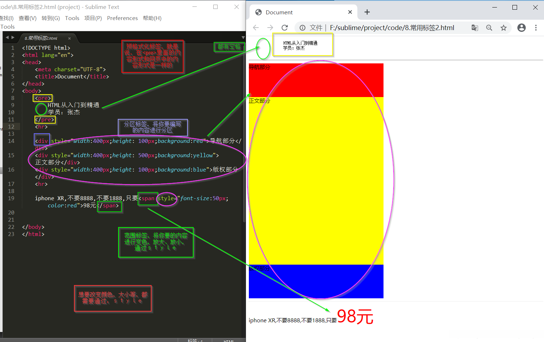
Task: Minimize the Sublime Text window
Action: (195, 7)
